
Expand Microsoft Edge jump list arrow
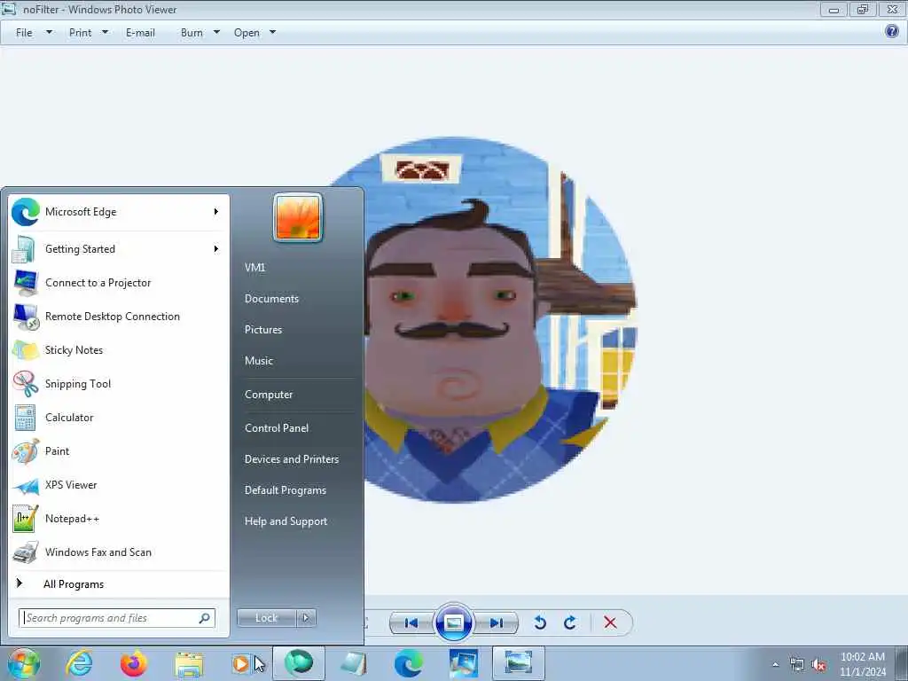click(216, 212)
